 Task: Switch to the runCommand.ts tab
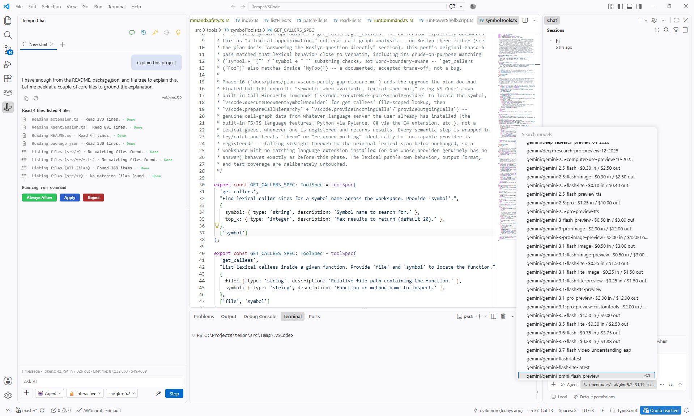click(x=390, y=20)
